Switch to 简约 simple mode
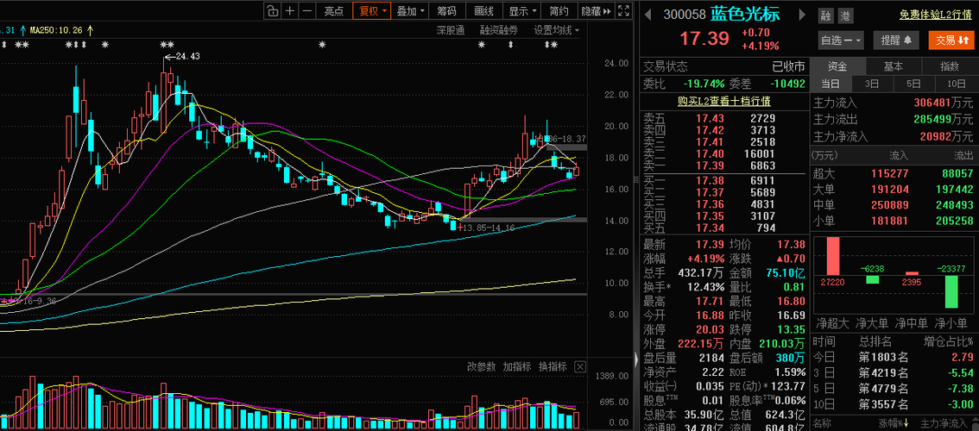 [x=559, y=10]
